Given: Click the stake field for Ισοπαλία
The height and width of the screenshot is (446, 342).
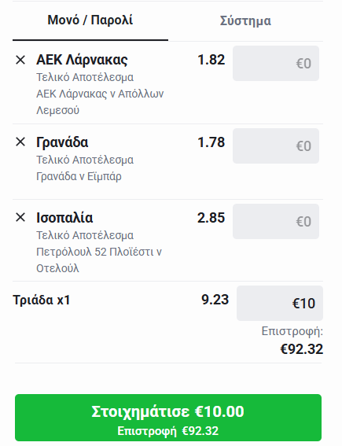Looking at the screenshot, I should click(276, 221).
